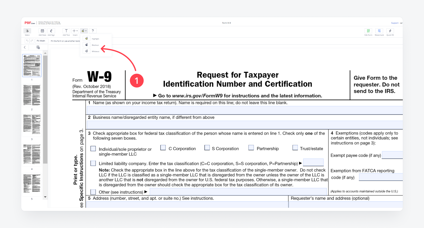Image resolution: width=424 pixels, height=228 pixels.
Task: Select page 1 thumbnail
Action: 32,65
